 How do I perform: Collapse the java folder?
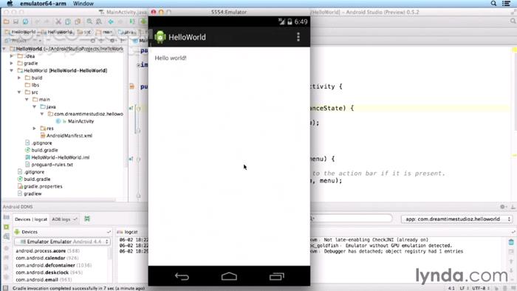click(35, 107)
